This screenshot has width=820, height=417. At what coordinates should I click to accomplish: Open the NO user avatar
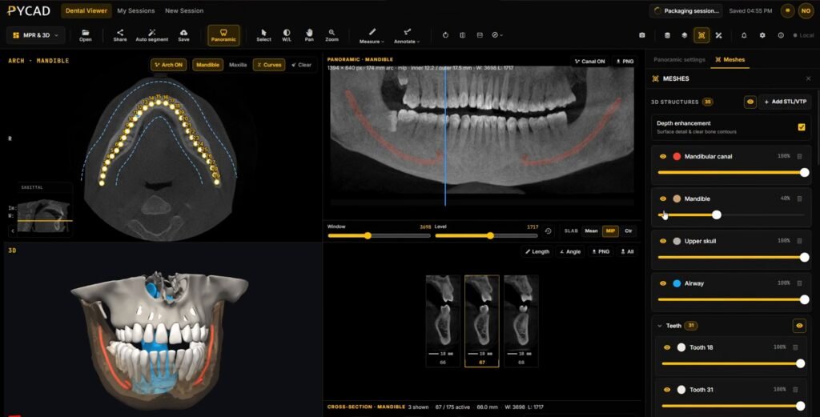(806, 10)
